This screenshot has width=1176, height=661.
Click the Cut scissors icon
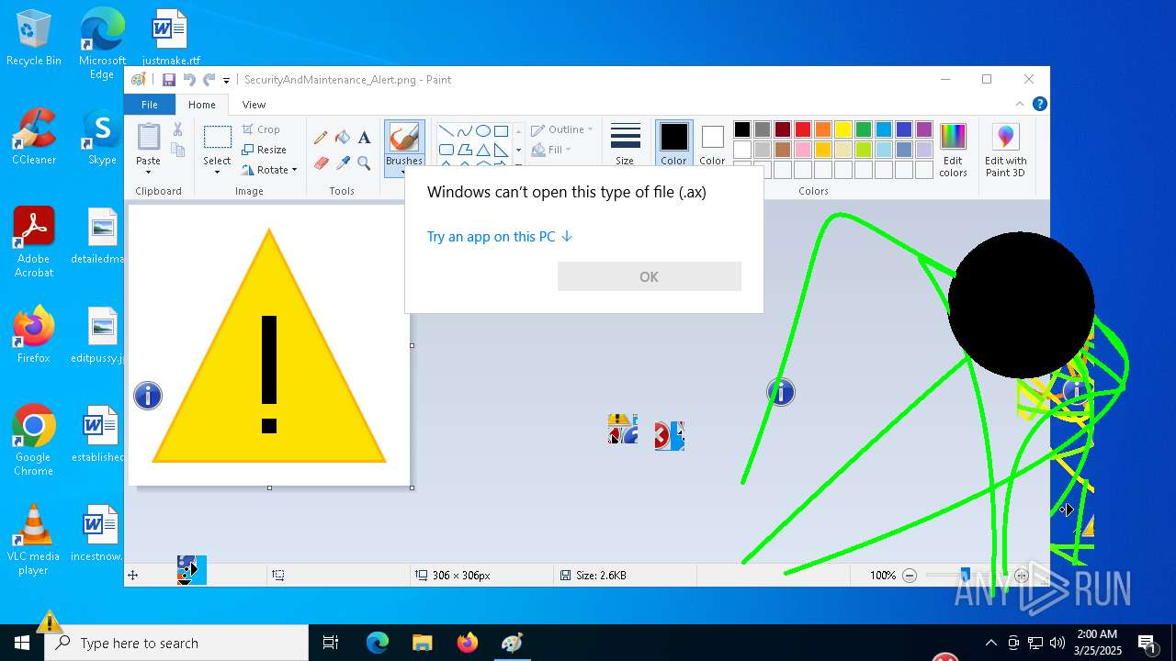pos(178,129)
